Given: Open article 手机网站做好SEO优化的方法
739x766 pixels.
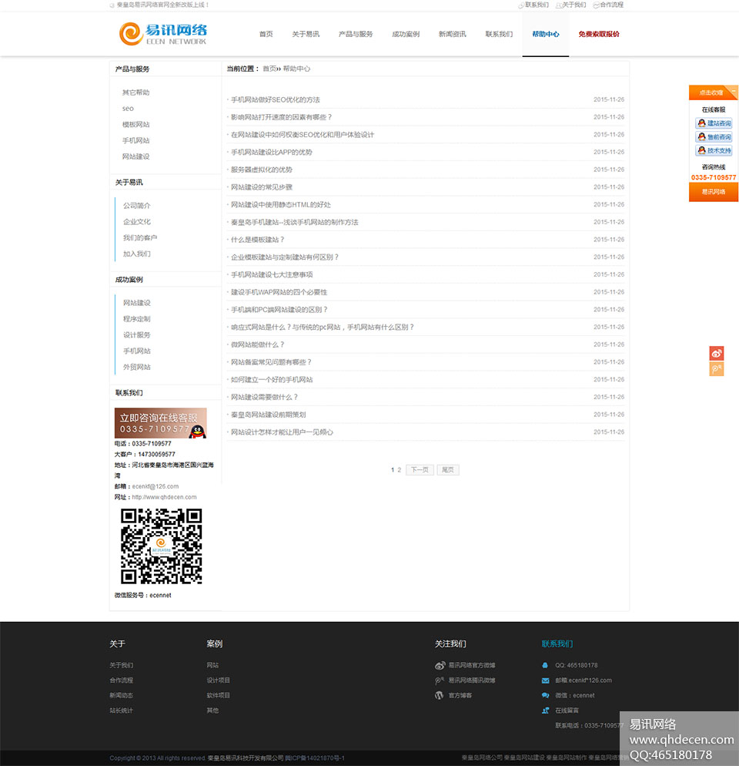Looking at the screenshot, I should point(276,99).
